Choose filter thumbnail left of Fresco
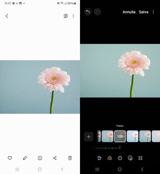 [108, 136]
